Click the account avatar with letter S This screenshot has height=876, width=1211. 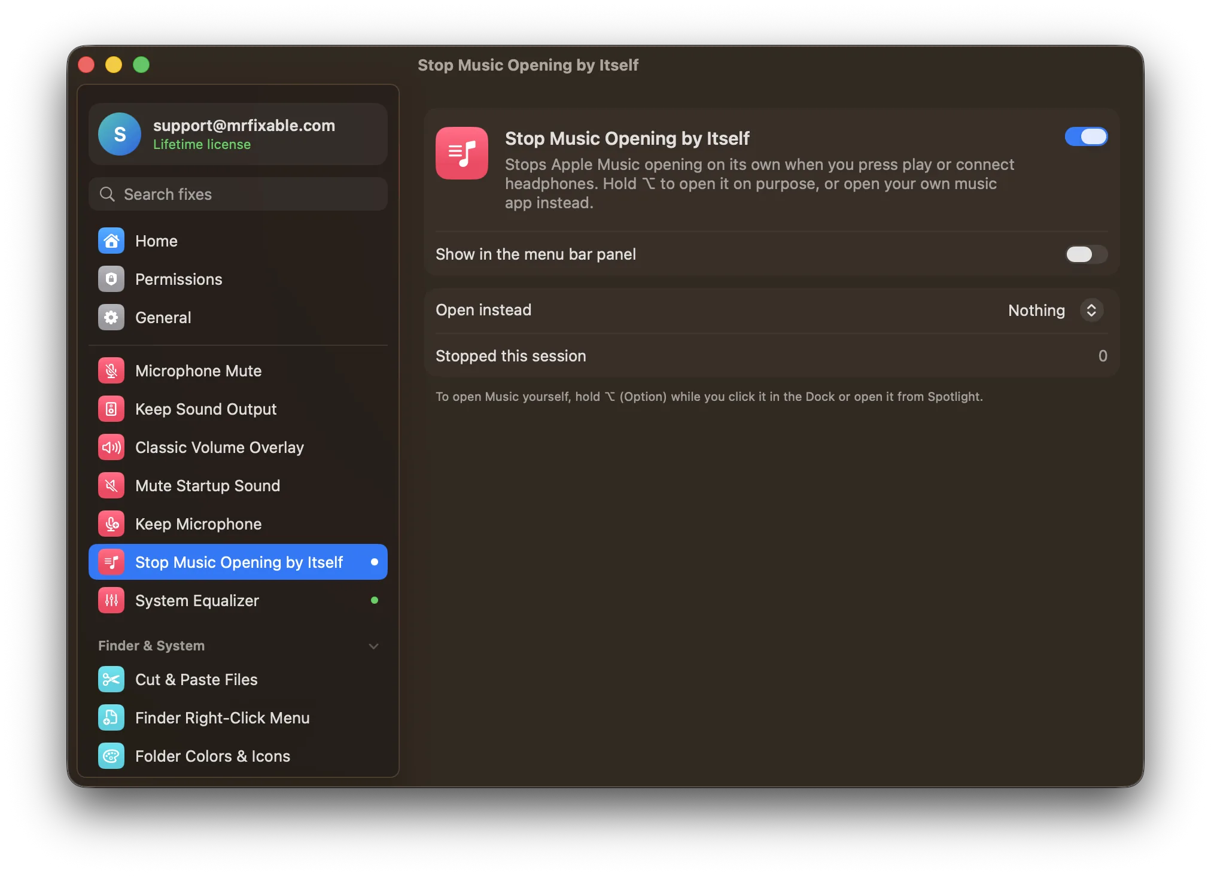pyautogui.click(x=120, y=134)
